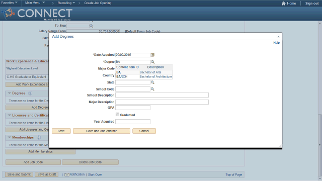Close the Add Degrees dialog
This screenshot has width=322, height=181.
[x=278, y=37]
